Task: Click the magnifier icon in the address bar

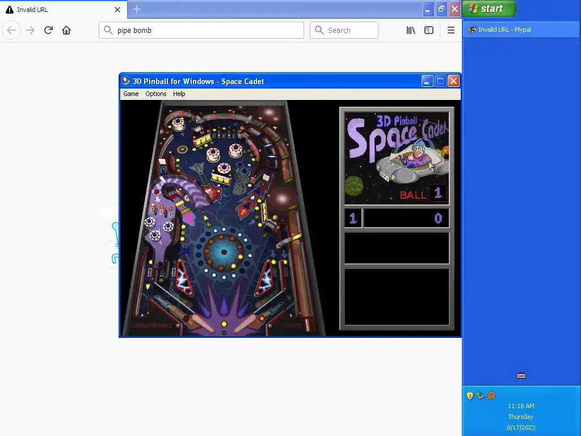Action: click(108, 30)
